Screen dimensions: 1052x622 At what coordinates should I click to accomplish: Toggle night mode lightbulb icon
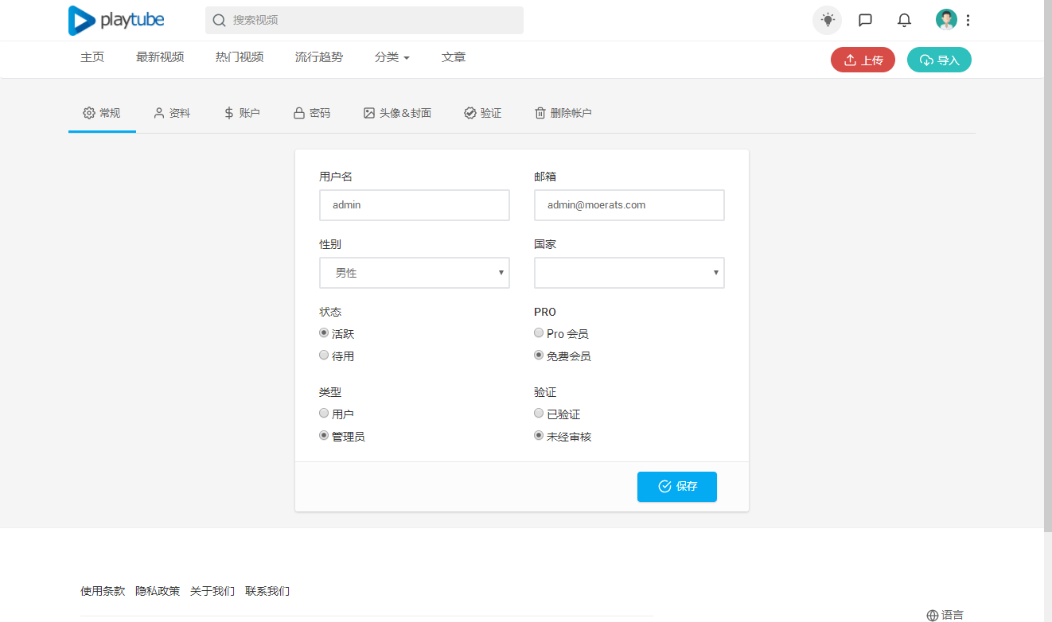[x=827, y=20]
